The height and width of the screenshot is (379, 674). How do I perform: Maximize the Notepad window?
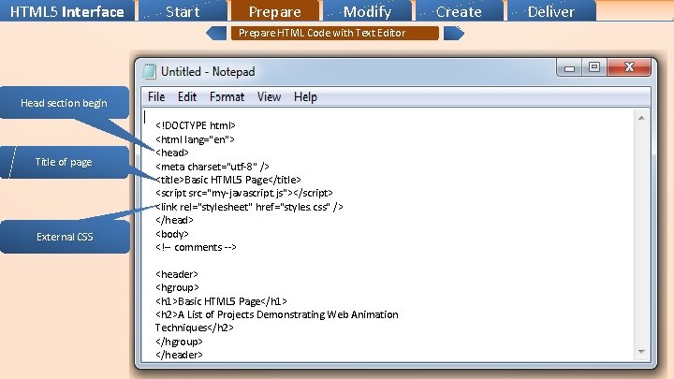click(594, 67)
